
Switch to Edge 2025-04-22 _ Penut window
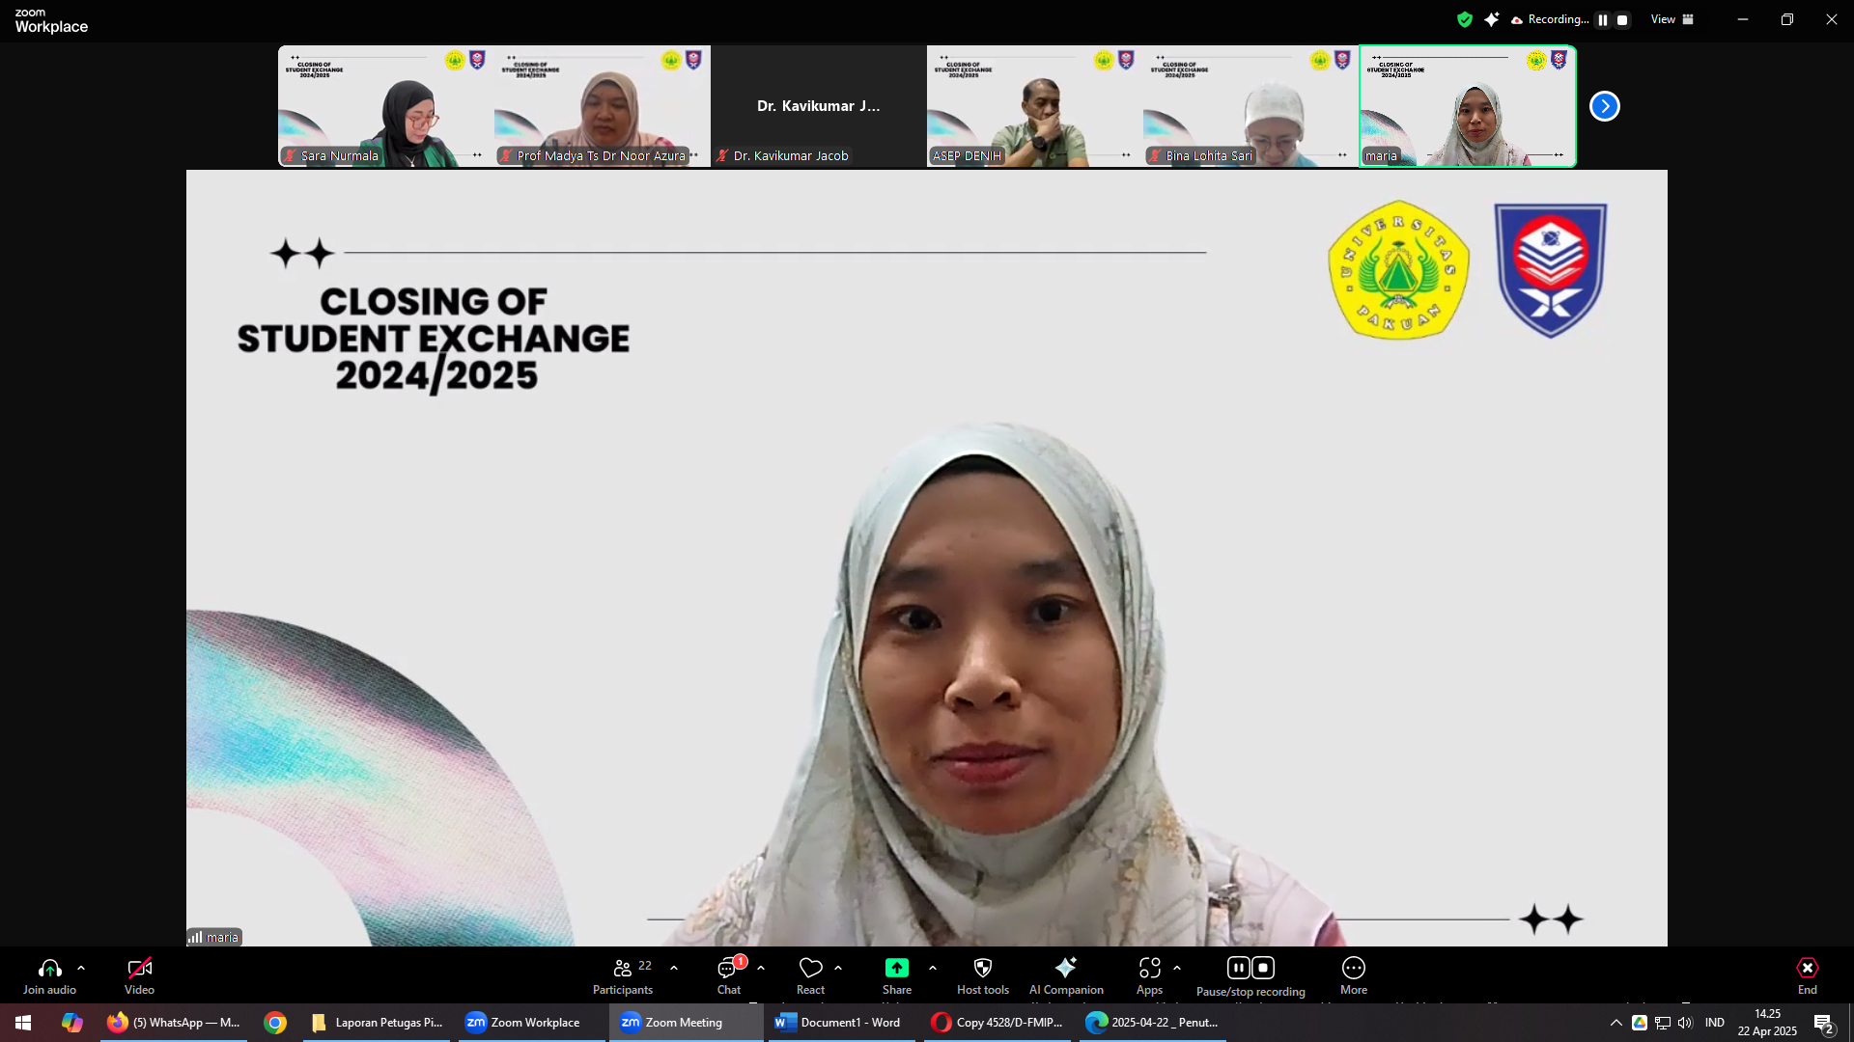click(1153, 1023)
